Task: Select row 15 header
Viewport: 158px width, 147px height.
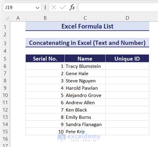Action: 5,132
